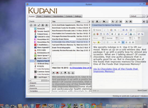Click the red icon in preview toolbar
This screenshot has width=148, height=108.
[57, 73]
